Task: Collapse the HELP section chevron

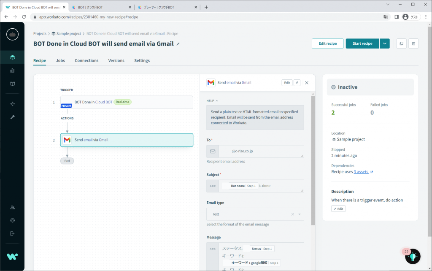Action: tap(217, 101)
